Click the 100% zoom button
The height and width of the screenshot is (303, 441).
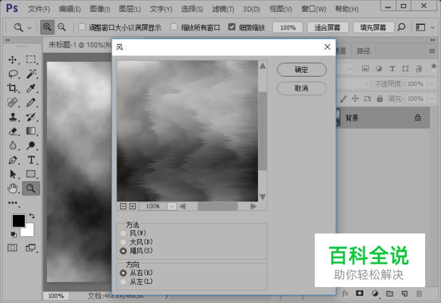click(x=287, y=27)
